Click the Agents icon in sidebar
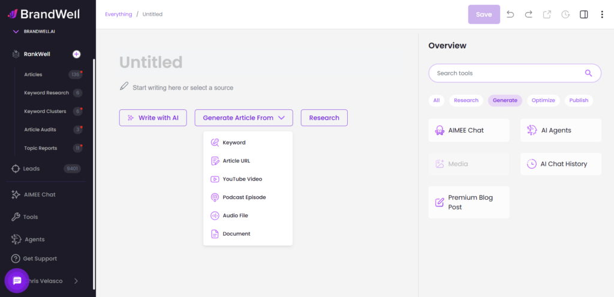 (16, 239)
